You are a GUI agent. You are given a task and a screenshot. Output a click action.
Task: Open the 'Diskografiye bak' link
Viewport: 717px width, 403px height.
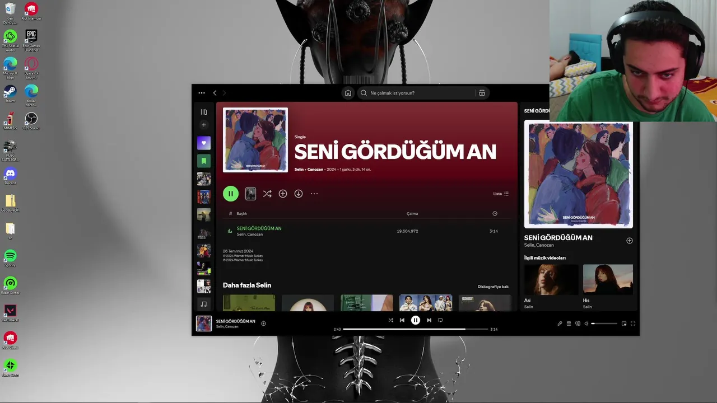coord(493,287)
